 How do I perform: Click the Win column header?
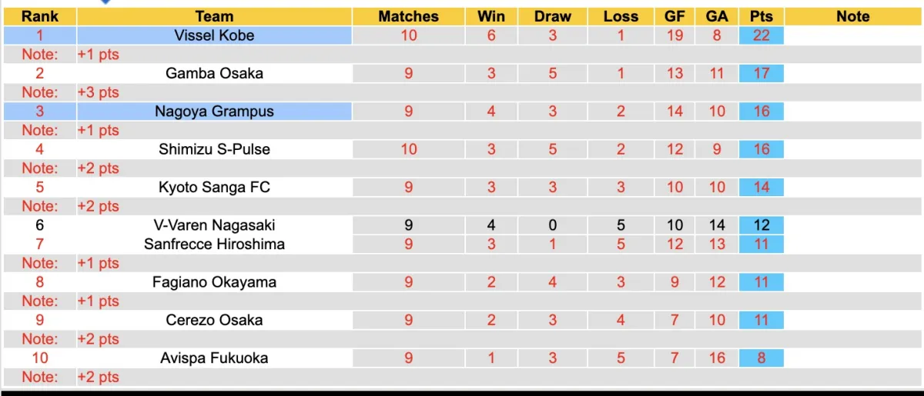[491, 16]
